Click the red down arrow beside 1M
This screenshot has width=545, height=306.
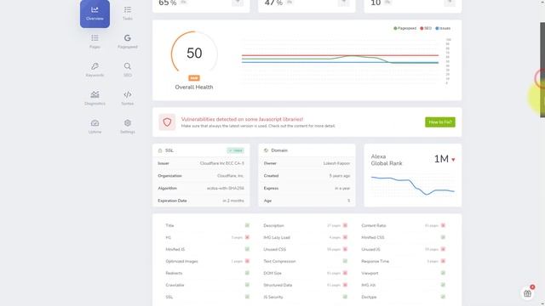click(x=453, y=160)
